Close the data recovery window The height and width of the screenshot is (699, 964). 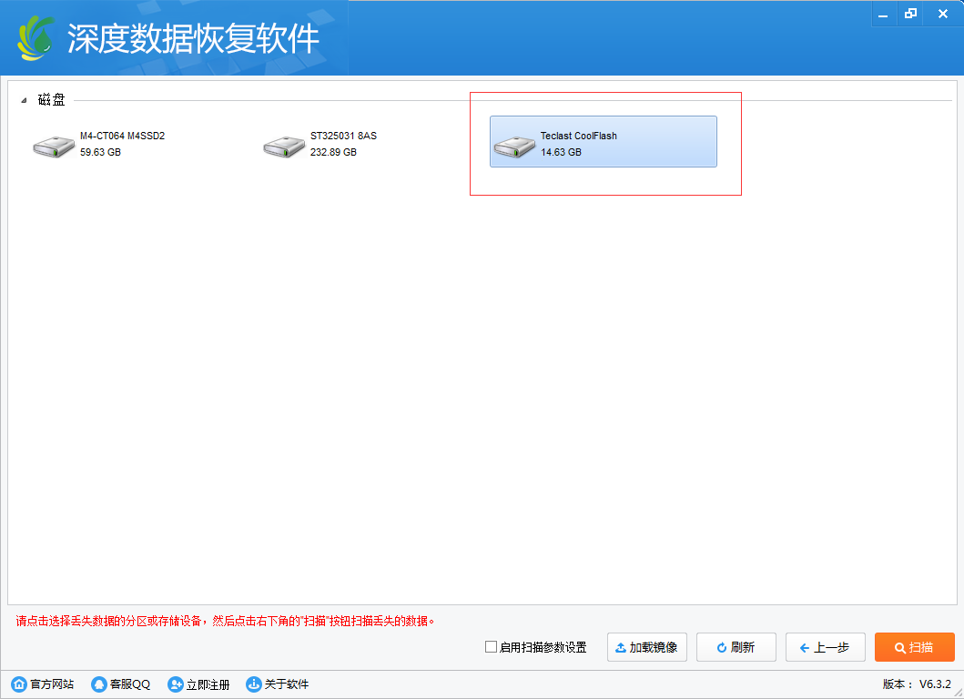click(942, 15)
